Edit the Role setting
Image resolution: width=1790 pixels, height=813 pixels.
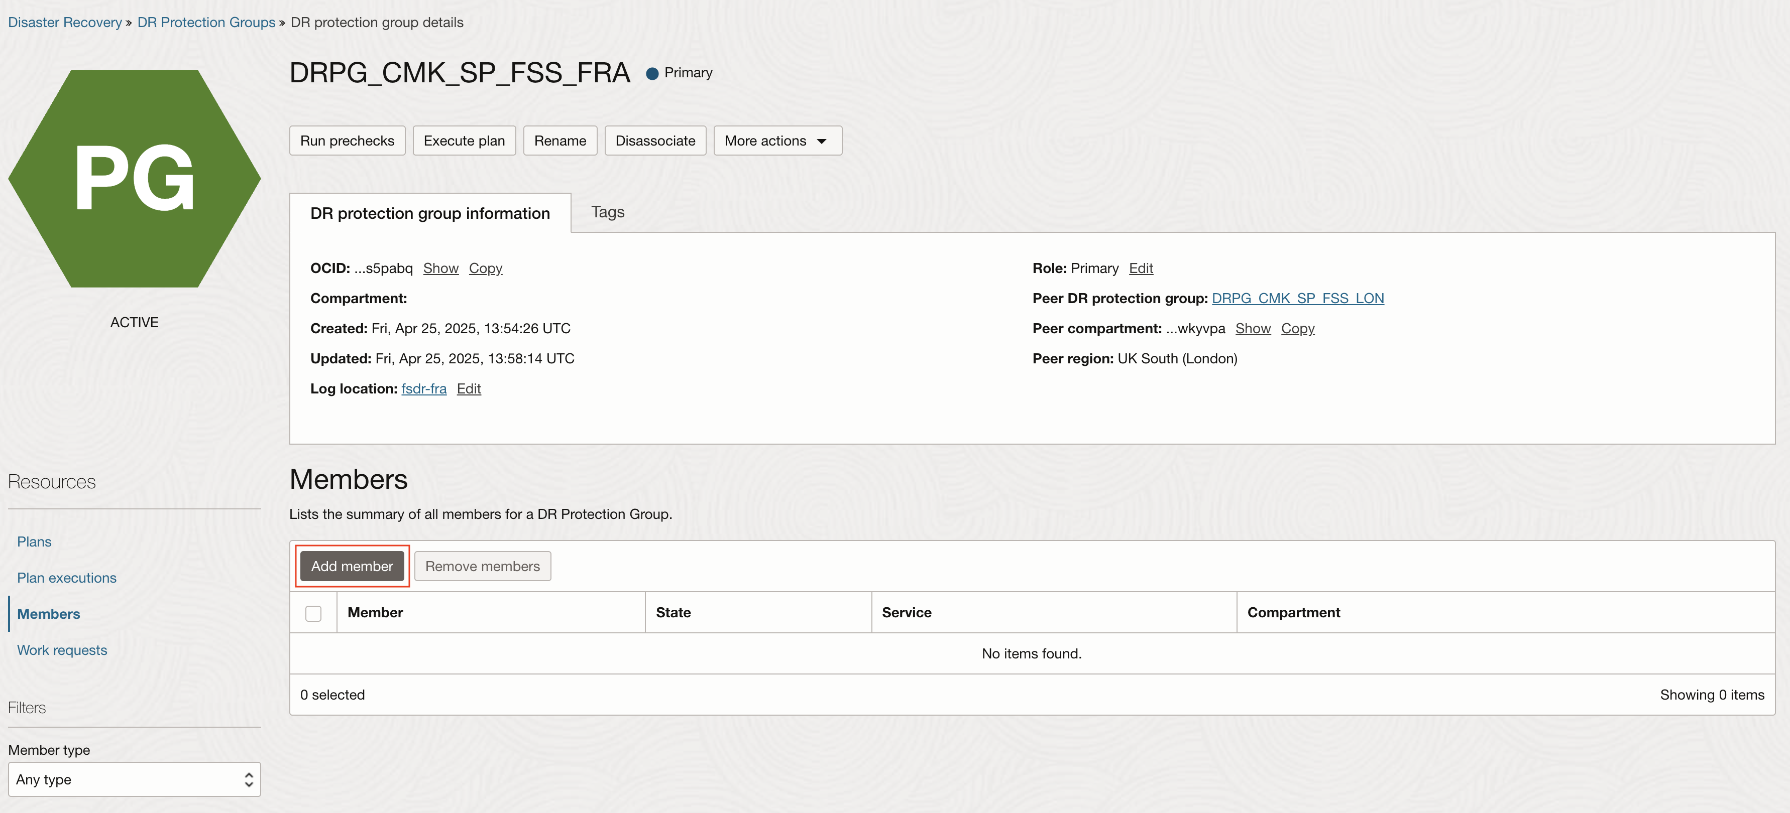(1140, 268)
